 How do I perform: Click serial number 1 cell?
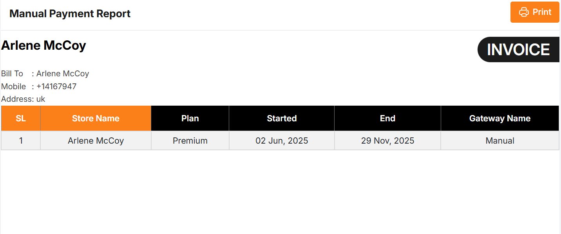pos(21,140)
